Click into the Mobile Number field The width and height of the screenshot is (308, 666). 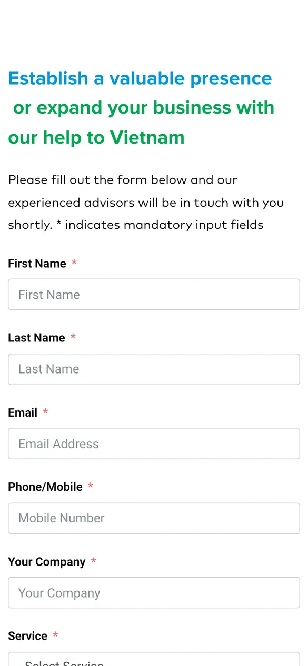click(154, 518)
